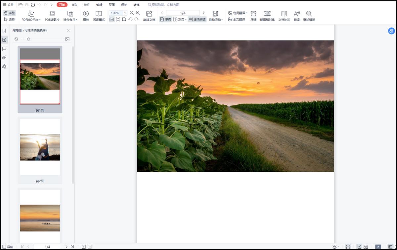Launch the 拆分合并 split-merge tool
This screenshot has height=250, width=397.
(x=69, y=16)
